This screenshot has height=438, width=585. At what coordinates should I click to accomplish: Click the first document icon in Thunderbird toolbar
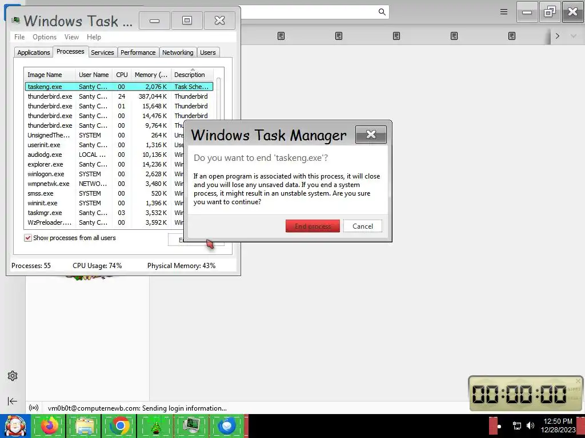pyautogui.click(x=281, y=36)
